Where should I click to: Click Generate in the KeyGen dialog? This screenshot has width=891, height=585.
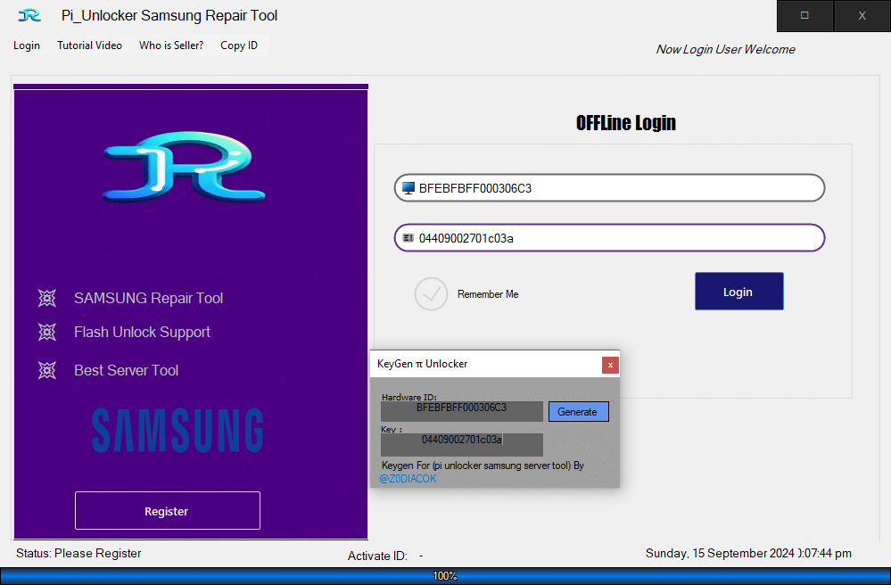[578, 411]
